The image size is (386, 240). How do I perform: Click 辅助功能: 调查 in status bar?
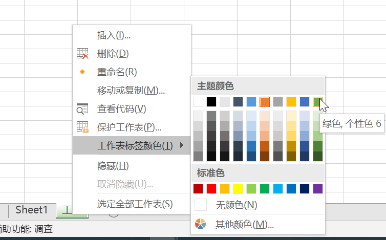click(x=26, y=229)
